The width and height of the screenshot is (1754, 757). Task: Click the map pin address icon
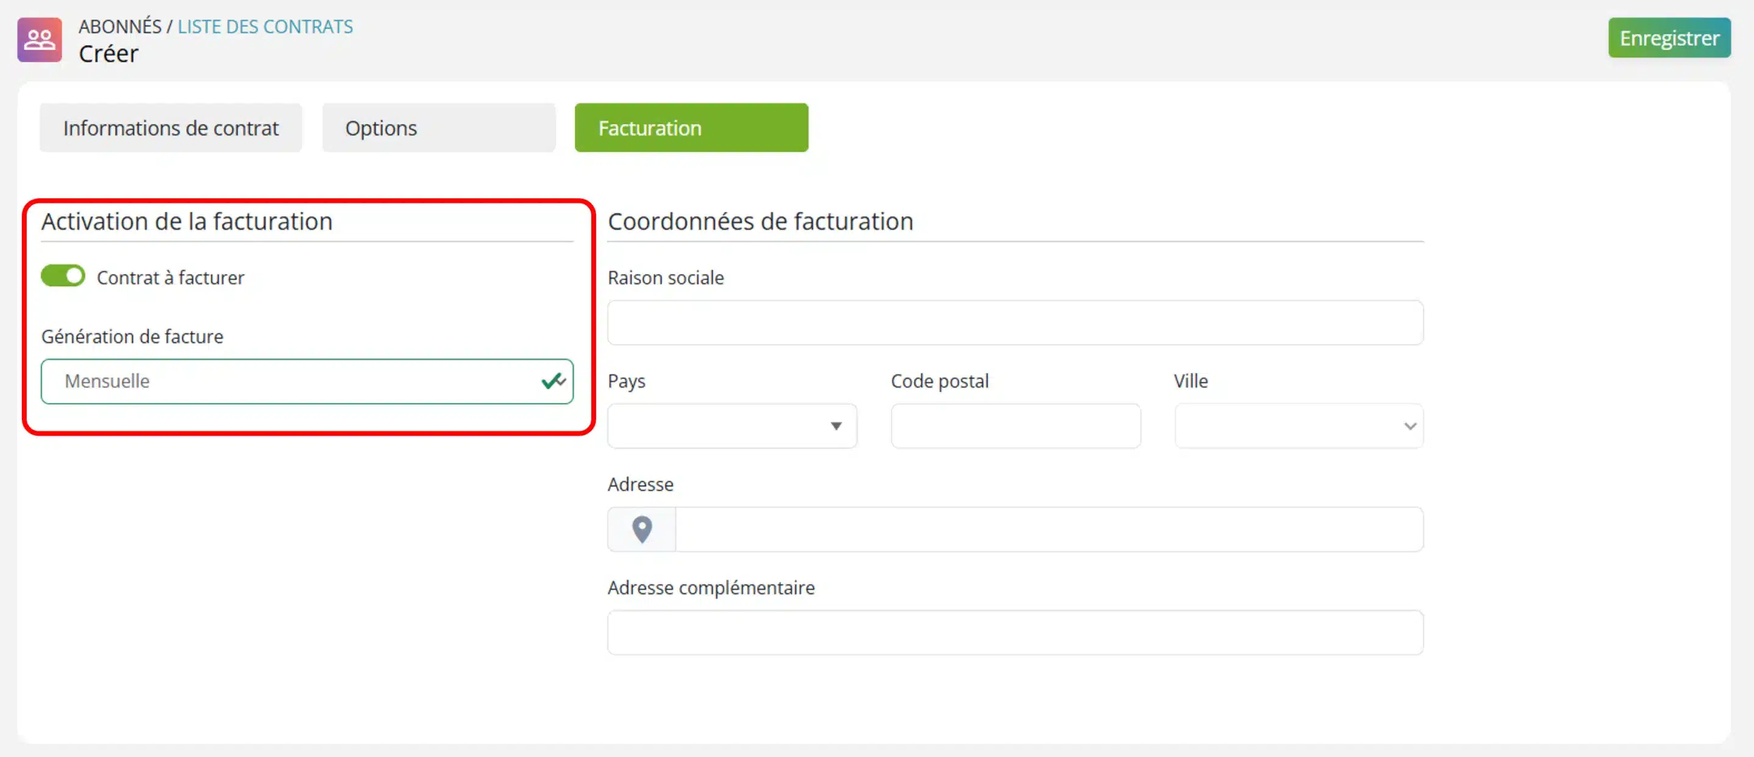click(641, 529)
